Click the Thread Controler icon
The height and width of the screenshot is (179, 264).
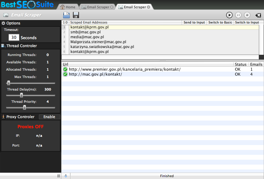[x=3, y=46]
